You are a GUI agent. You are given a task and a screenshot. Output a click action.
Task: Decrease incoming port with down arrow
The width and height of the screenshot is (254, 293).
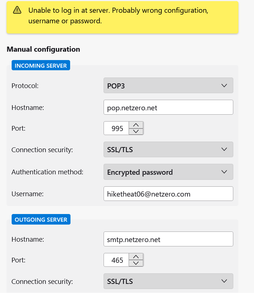pyautogui.click(x=136, y=131)
